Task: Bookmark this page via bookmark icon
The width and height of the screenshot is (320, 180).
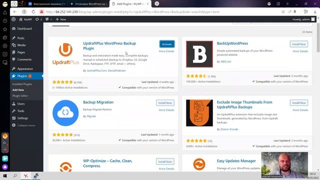Action: pyautogui.click(x=294, y=12)
